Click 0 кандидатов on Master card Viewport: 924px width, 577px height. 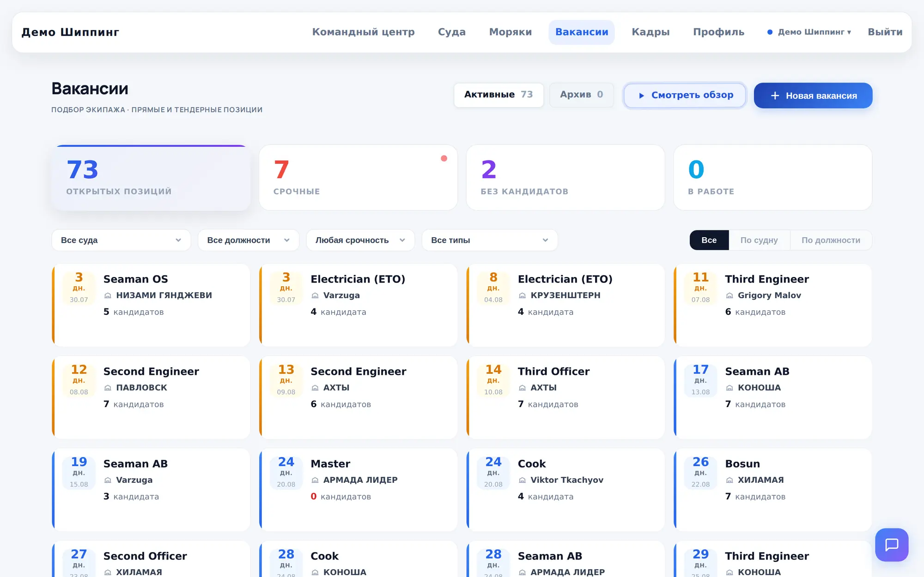coord(341,497)
